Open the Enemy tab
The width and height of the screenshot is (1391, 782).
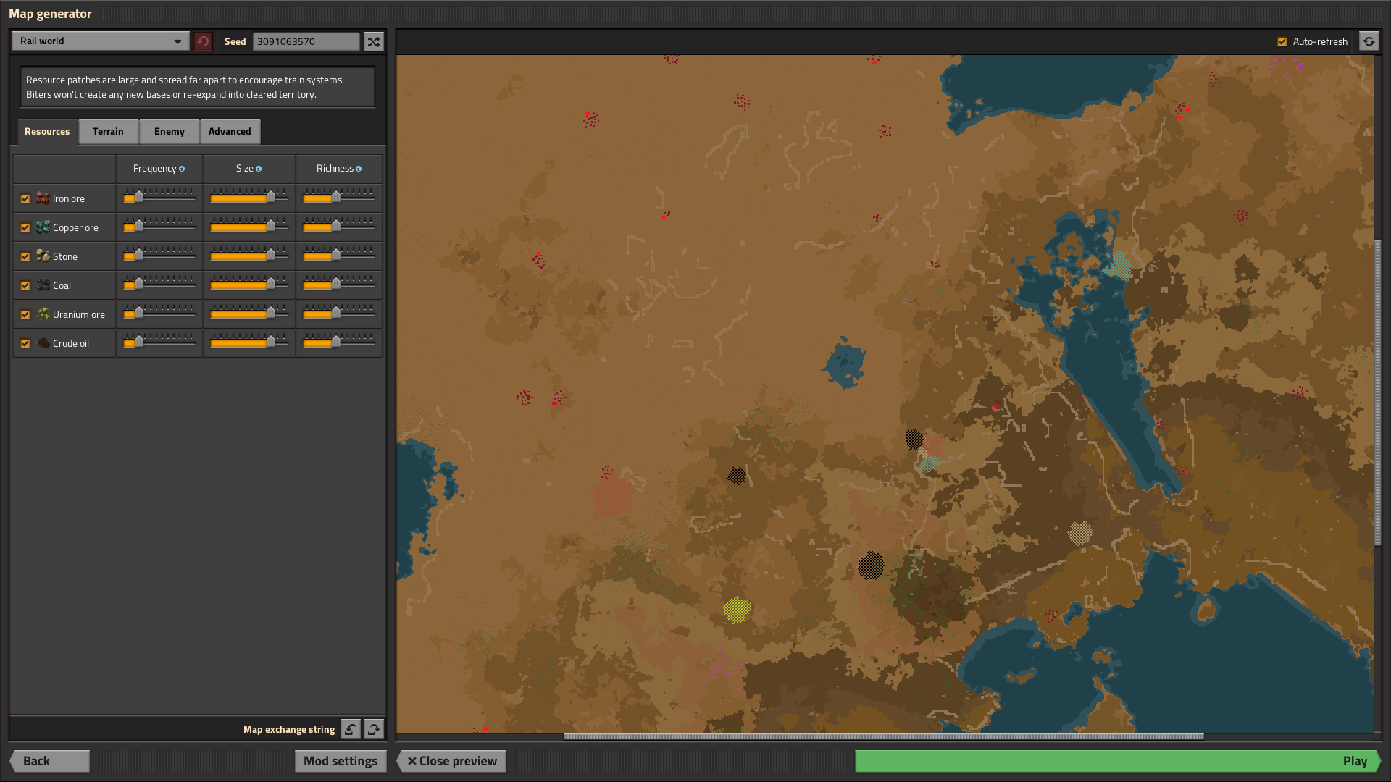[x=169, y=132]
